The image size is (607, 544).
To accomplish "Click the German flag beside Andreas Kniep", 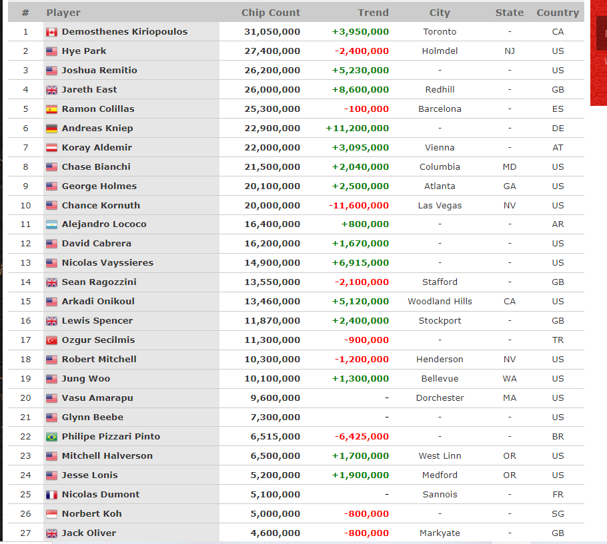I will (x=51, y=129).
